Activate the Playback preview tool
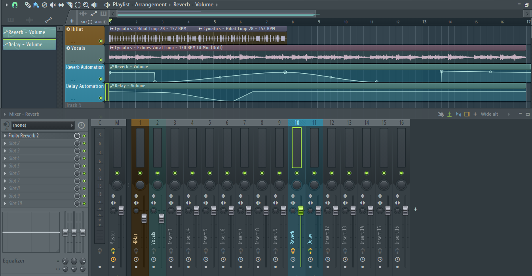The image size is (532, 276). coord(95,5)
